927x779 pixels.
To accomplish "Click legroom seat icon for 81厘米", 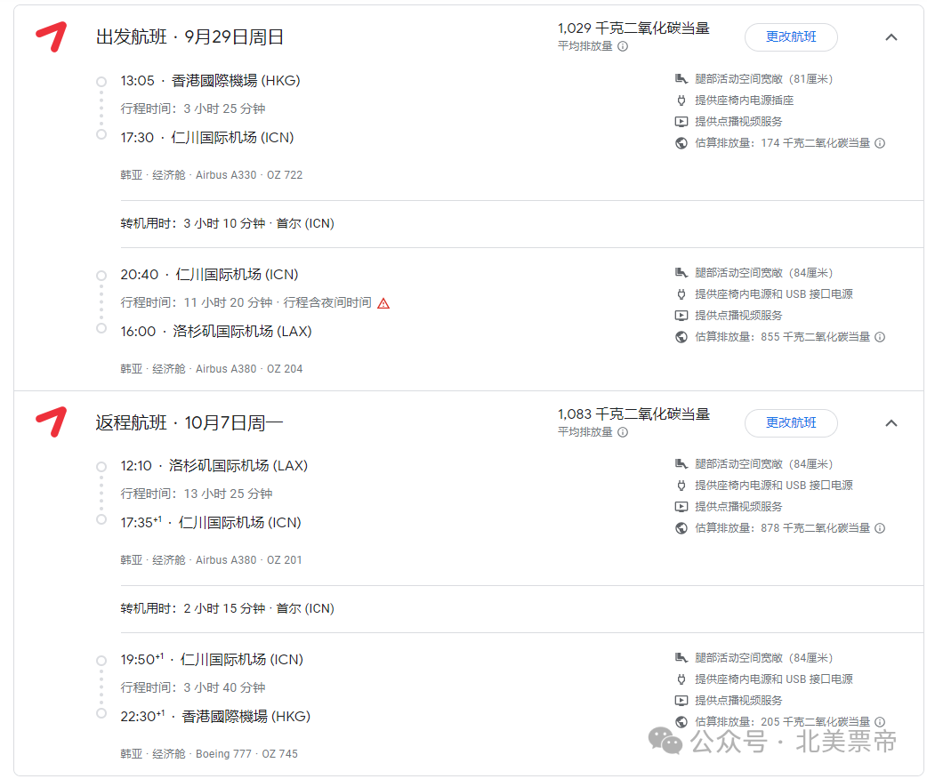I will click(x=681, y=78).
